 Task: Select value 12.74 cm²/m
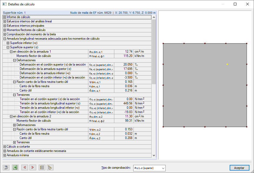click(124, 52)
